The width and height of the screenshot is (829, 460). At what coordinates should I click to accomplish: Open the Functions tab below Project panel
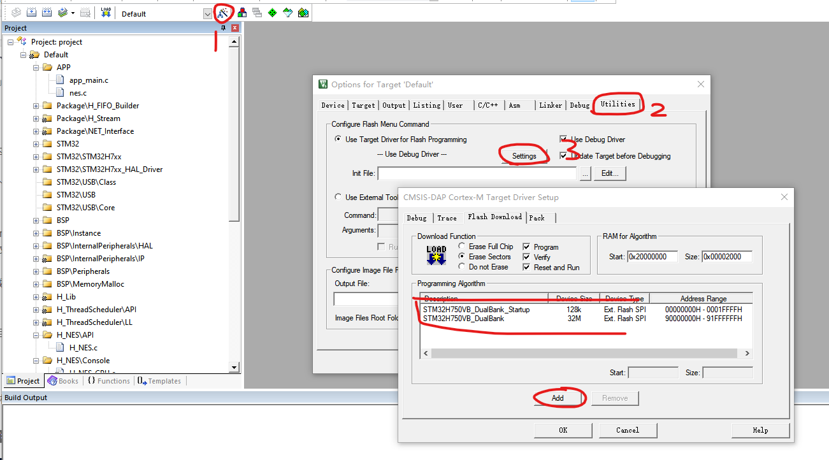[108, 381]
